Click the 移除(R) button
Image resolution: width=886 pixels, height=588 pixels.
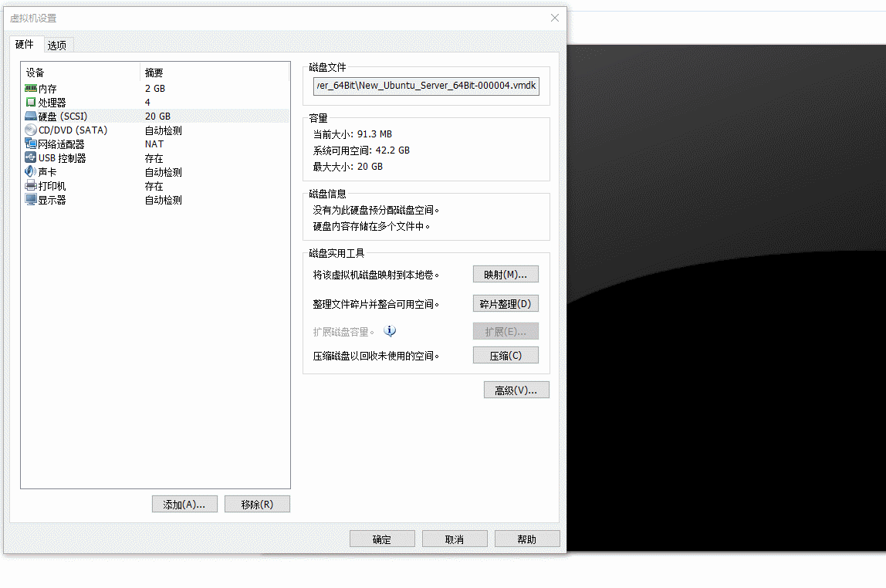point(257,505)
